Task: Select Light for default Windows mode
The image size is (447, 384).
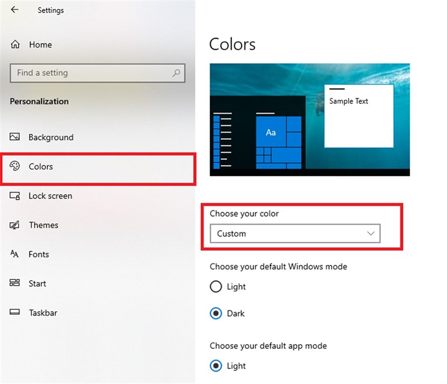Action: pos(216,287)
